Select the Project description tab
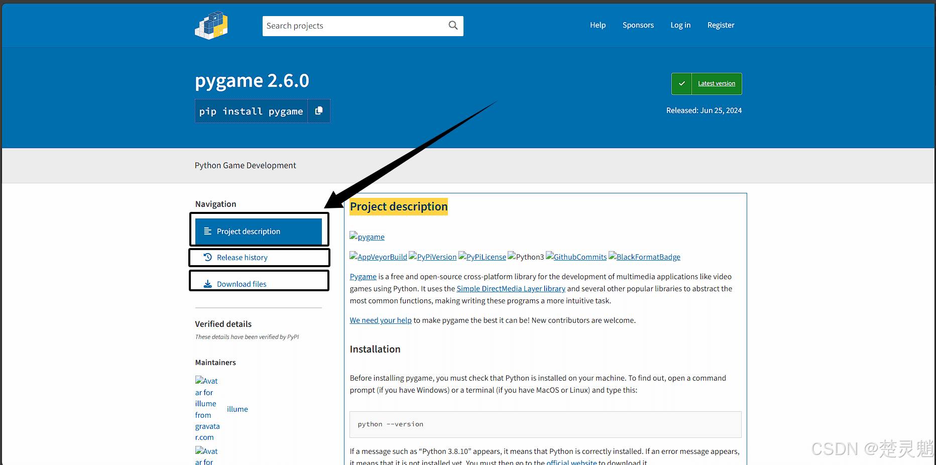 coord(259,231)
